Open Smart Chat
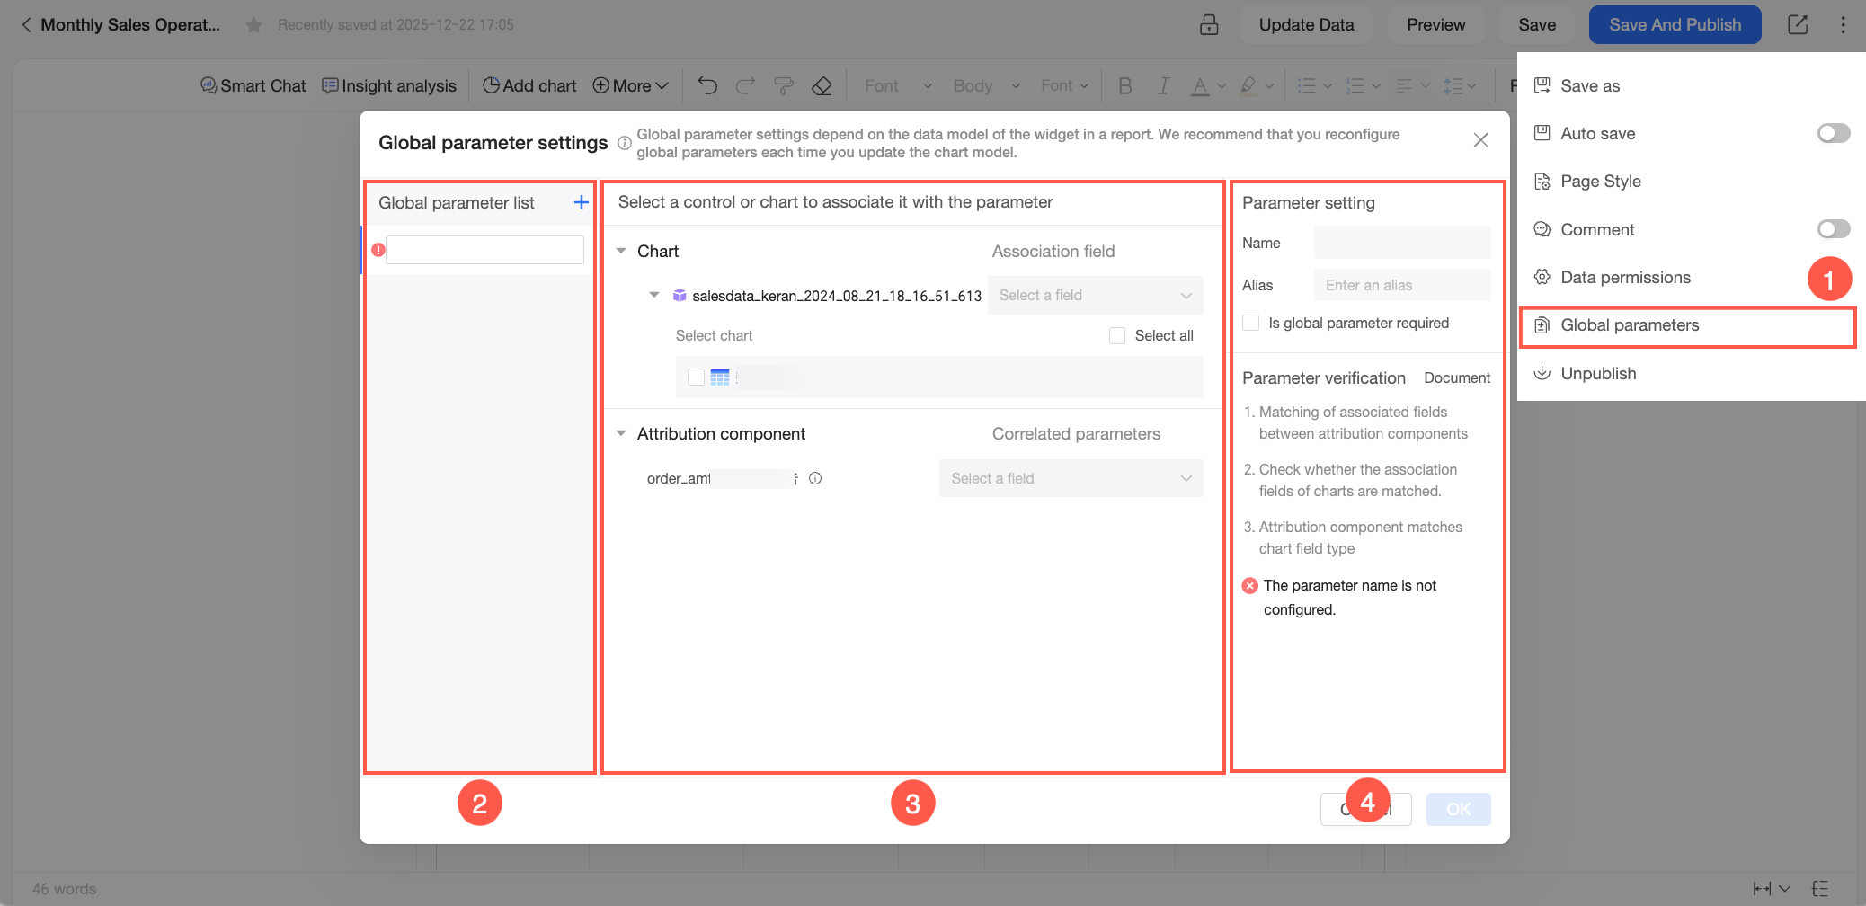 point(253,85)
